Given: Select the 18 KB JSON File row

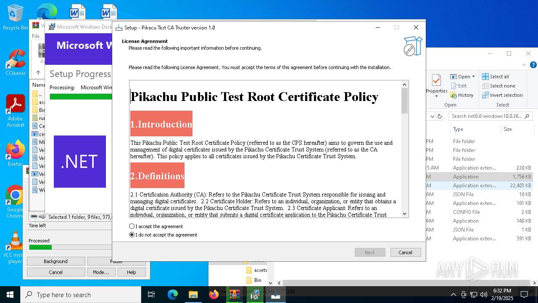Looking at the screenshot, I should [480, 194].
